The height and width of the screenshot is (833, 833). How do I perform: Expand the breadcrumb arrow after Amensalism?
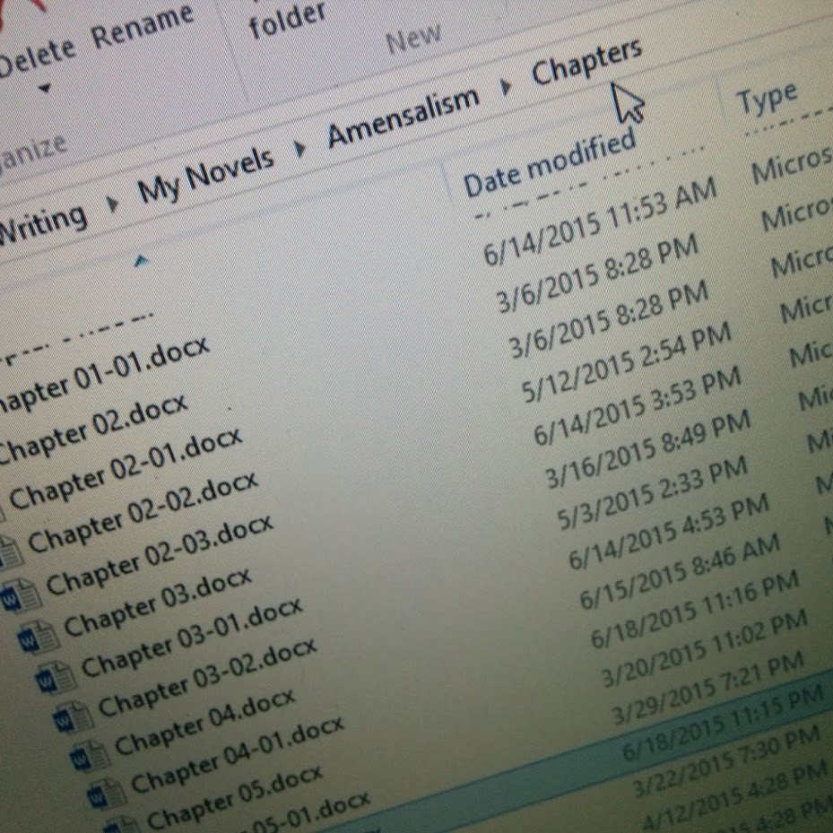(x=505, y=87)
